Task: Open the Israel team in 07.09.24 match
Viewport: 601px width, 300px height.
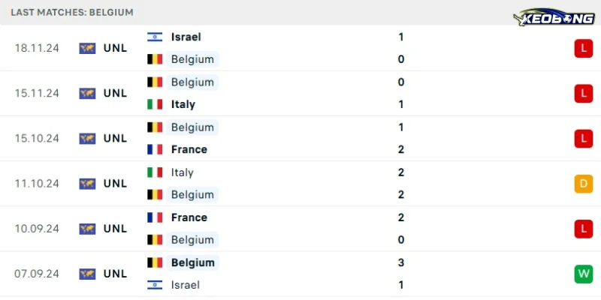Action: click(x=186, y=285)
